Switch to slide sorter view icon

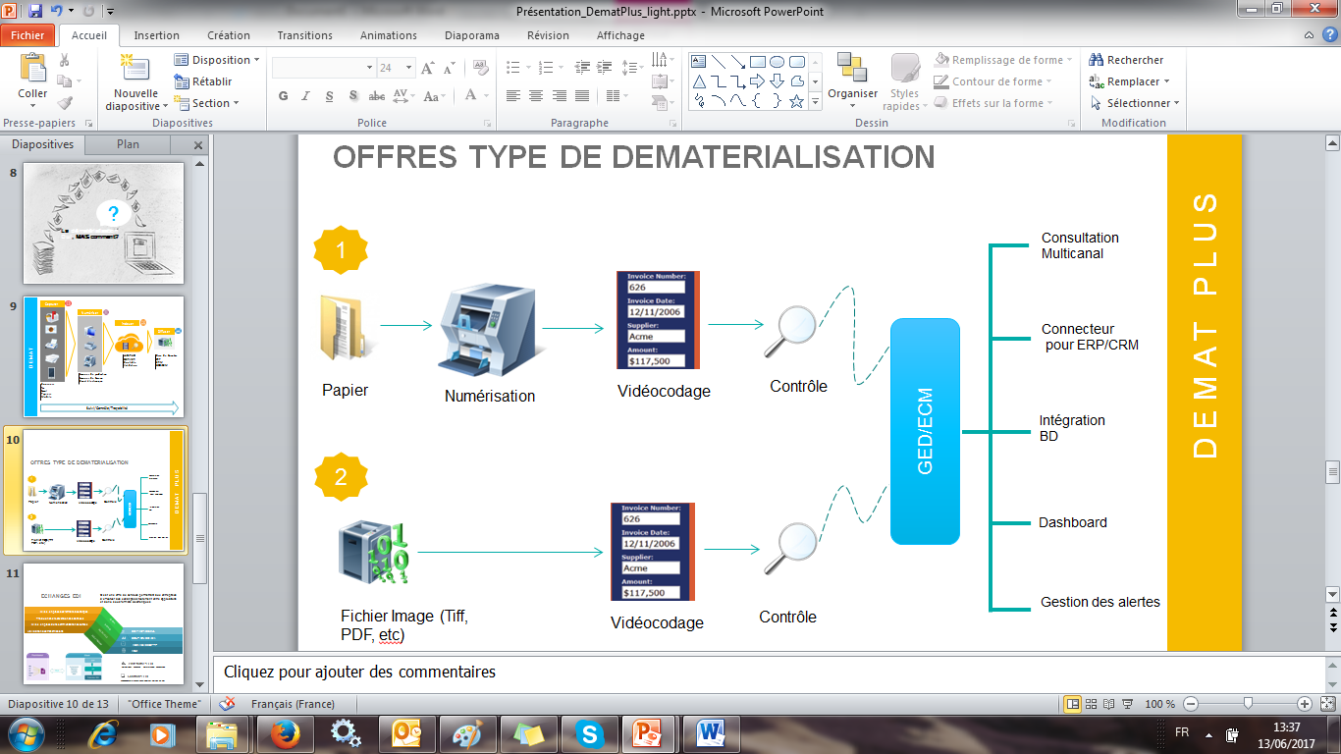(x=1092, y=704)
